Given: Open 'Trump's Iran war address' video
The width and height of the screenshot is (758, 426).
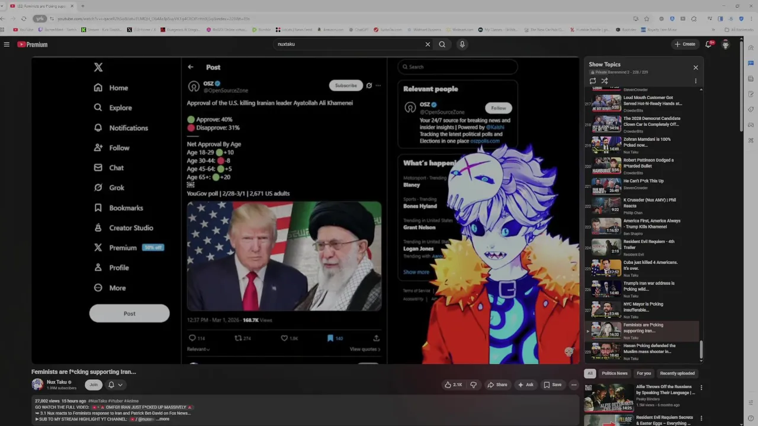Looking at the screenshot, I should click(643, 289).
